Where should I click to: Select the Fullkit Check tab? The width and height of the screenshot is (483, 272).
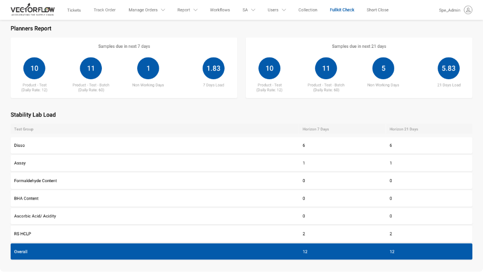[x=342, y=10]
